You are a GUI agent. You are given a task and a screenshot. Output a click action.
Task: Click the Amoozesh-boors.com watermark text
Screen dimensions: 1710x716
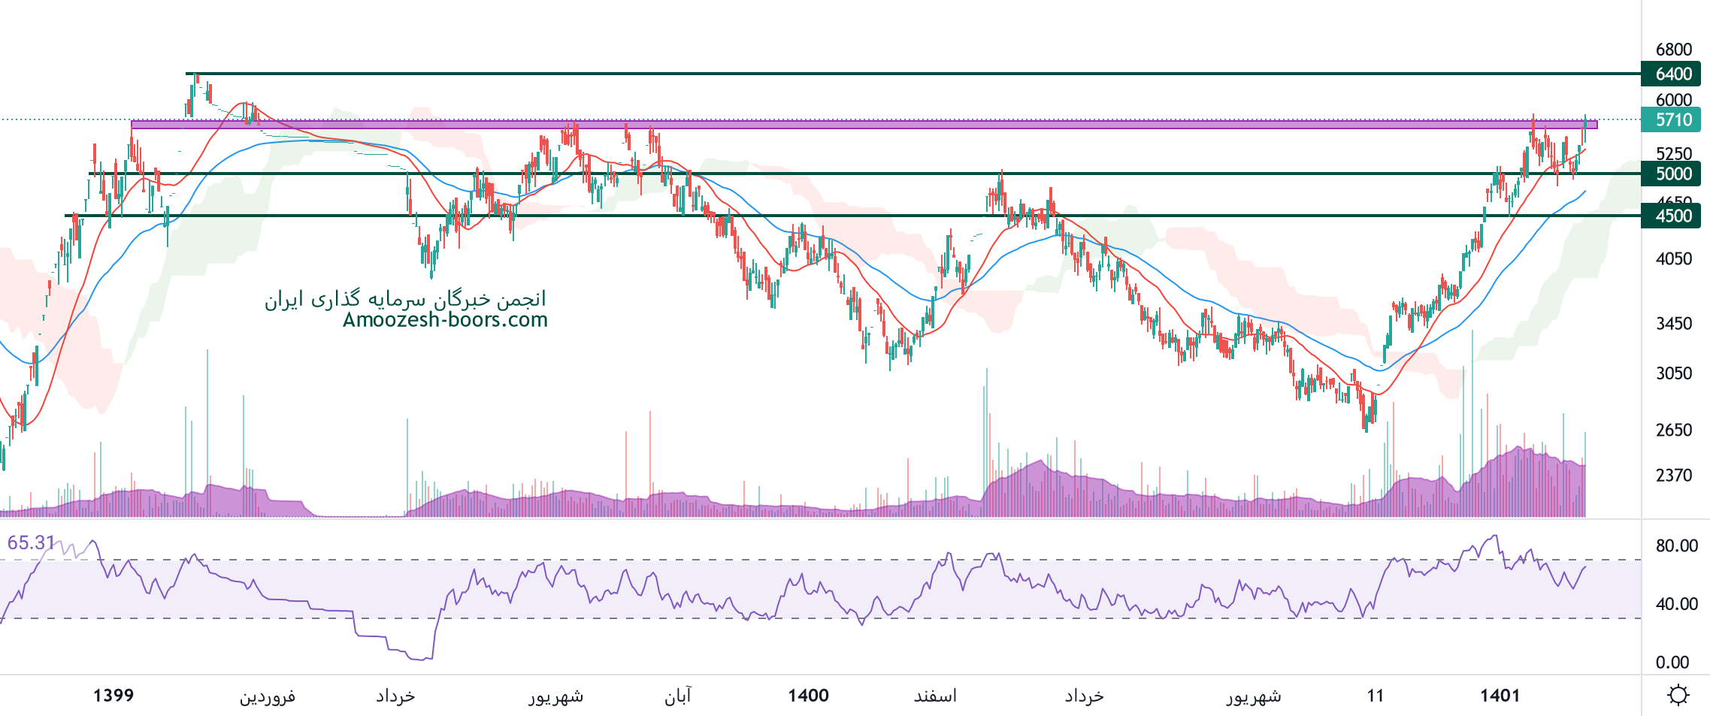445,320
